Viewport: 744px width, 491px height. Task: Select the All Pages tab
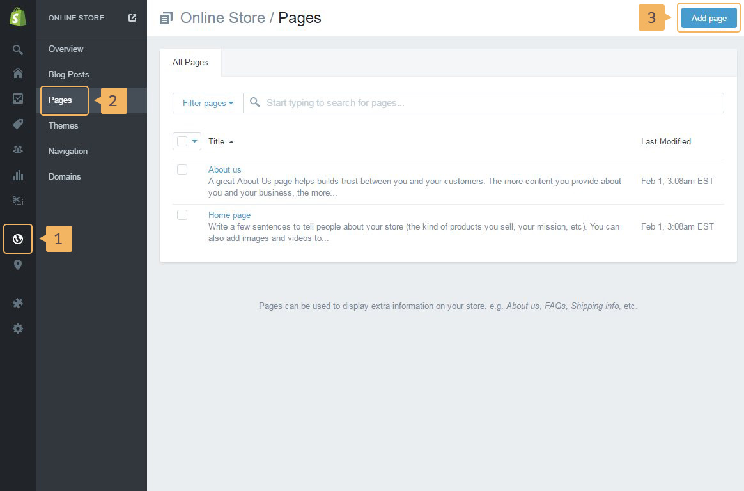click(190, 63)
